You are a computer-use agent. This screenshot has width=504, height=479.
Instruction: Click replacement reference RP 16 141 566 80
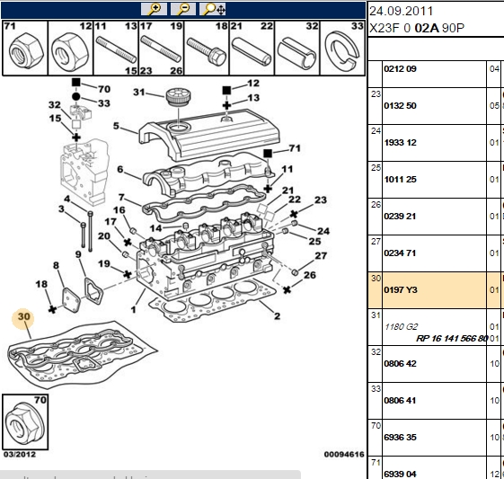[x=452, y=338]
